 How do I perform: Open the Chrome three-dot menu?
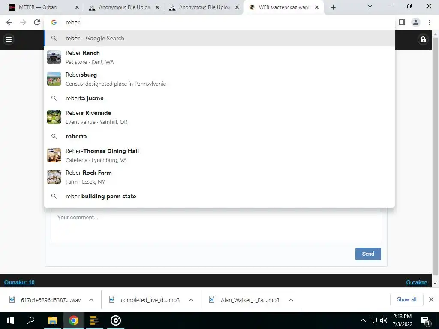coord(430,22)
